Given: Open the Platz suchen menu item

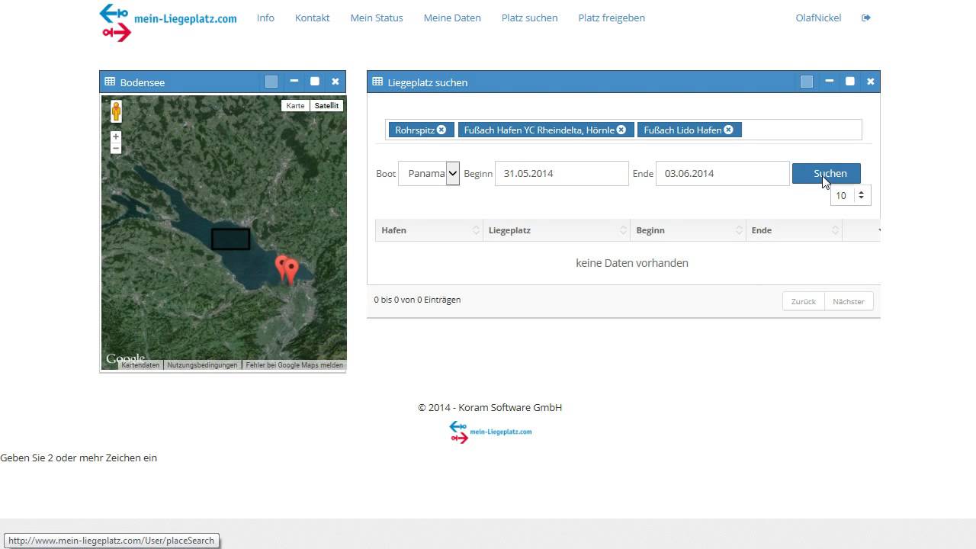Looking at the screenshot, I should pos(530,18).
